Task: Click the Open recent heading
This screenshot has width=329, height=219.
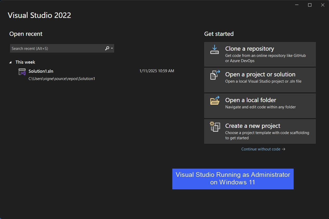Action: click(26, 34)
